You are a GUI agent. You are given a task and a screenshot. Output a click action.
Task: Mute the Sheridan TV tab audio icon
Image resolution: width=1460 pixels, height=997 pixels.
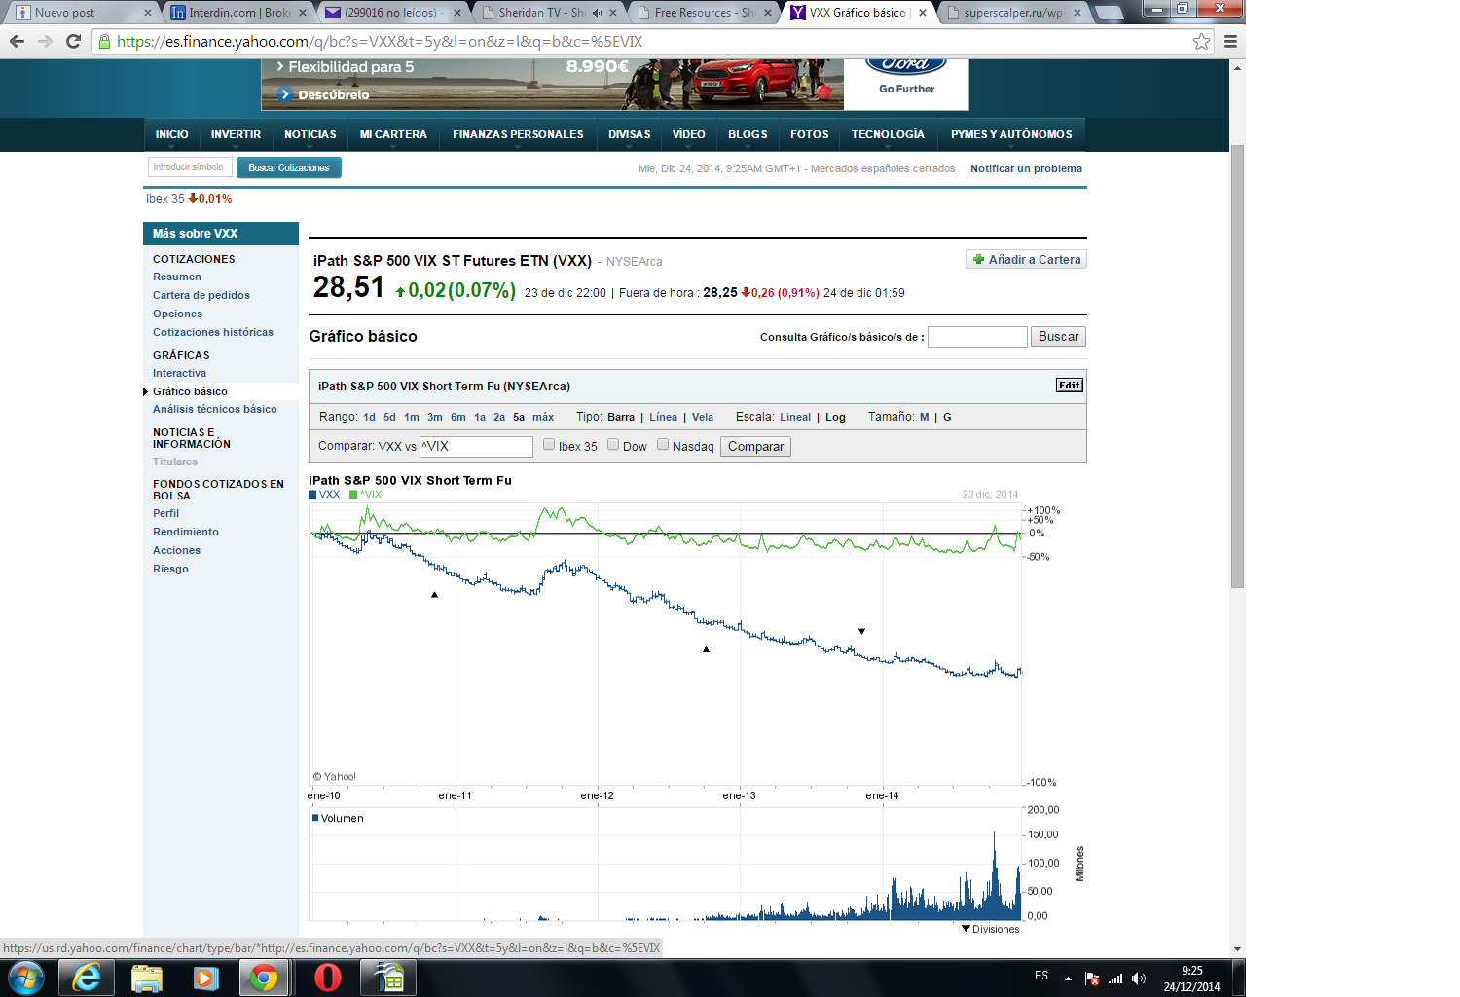pos(597,13)
